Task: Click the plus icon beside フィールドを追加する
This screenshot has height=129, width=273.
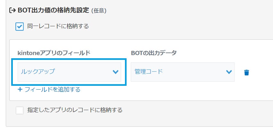Action: click(20, 89)
